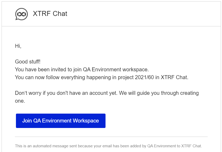Click the invited to join QA Environment sentence
Image resolution: width=222 pixels, height=152 pixels.
pos(82,70)
